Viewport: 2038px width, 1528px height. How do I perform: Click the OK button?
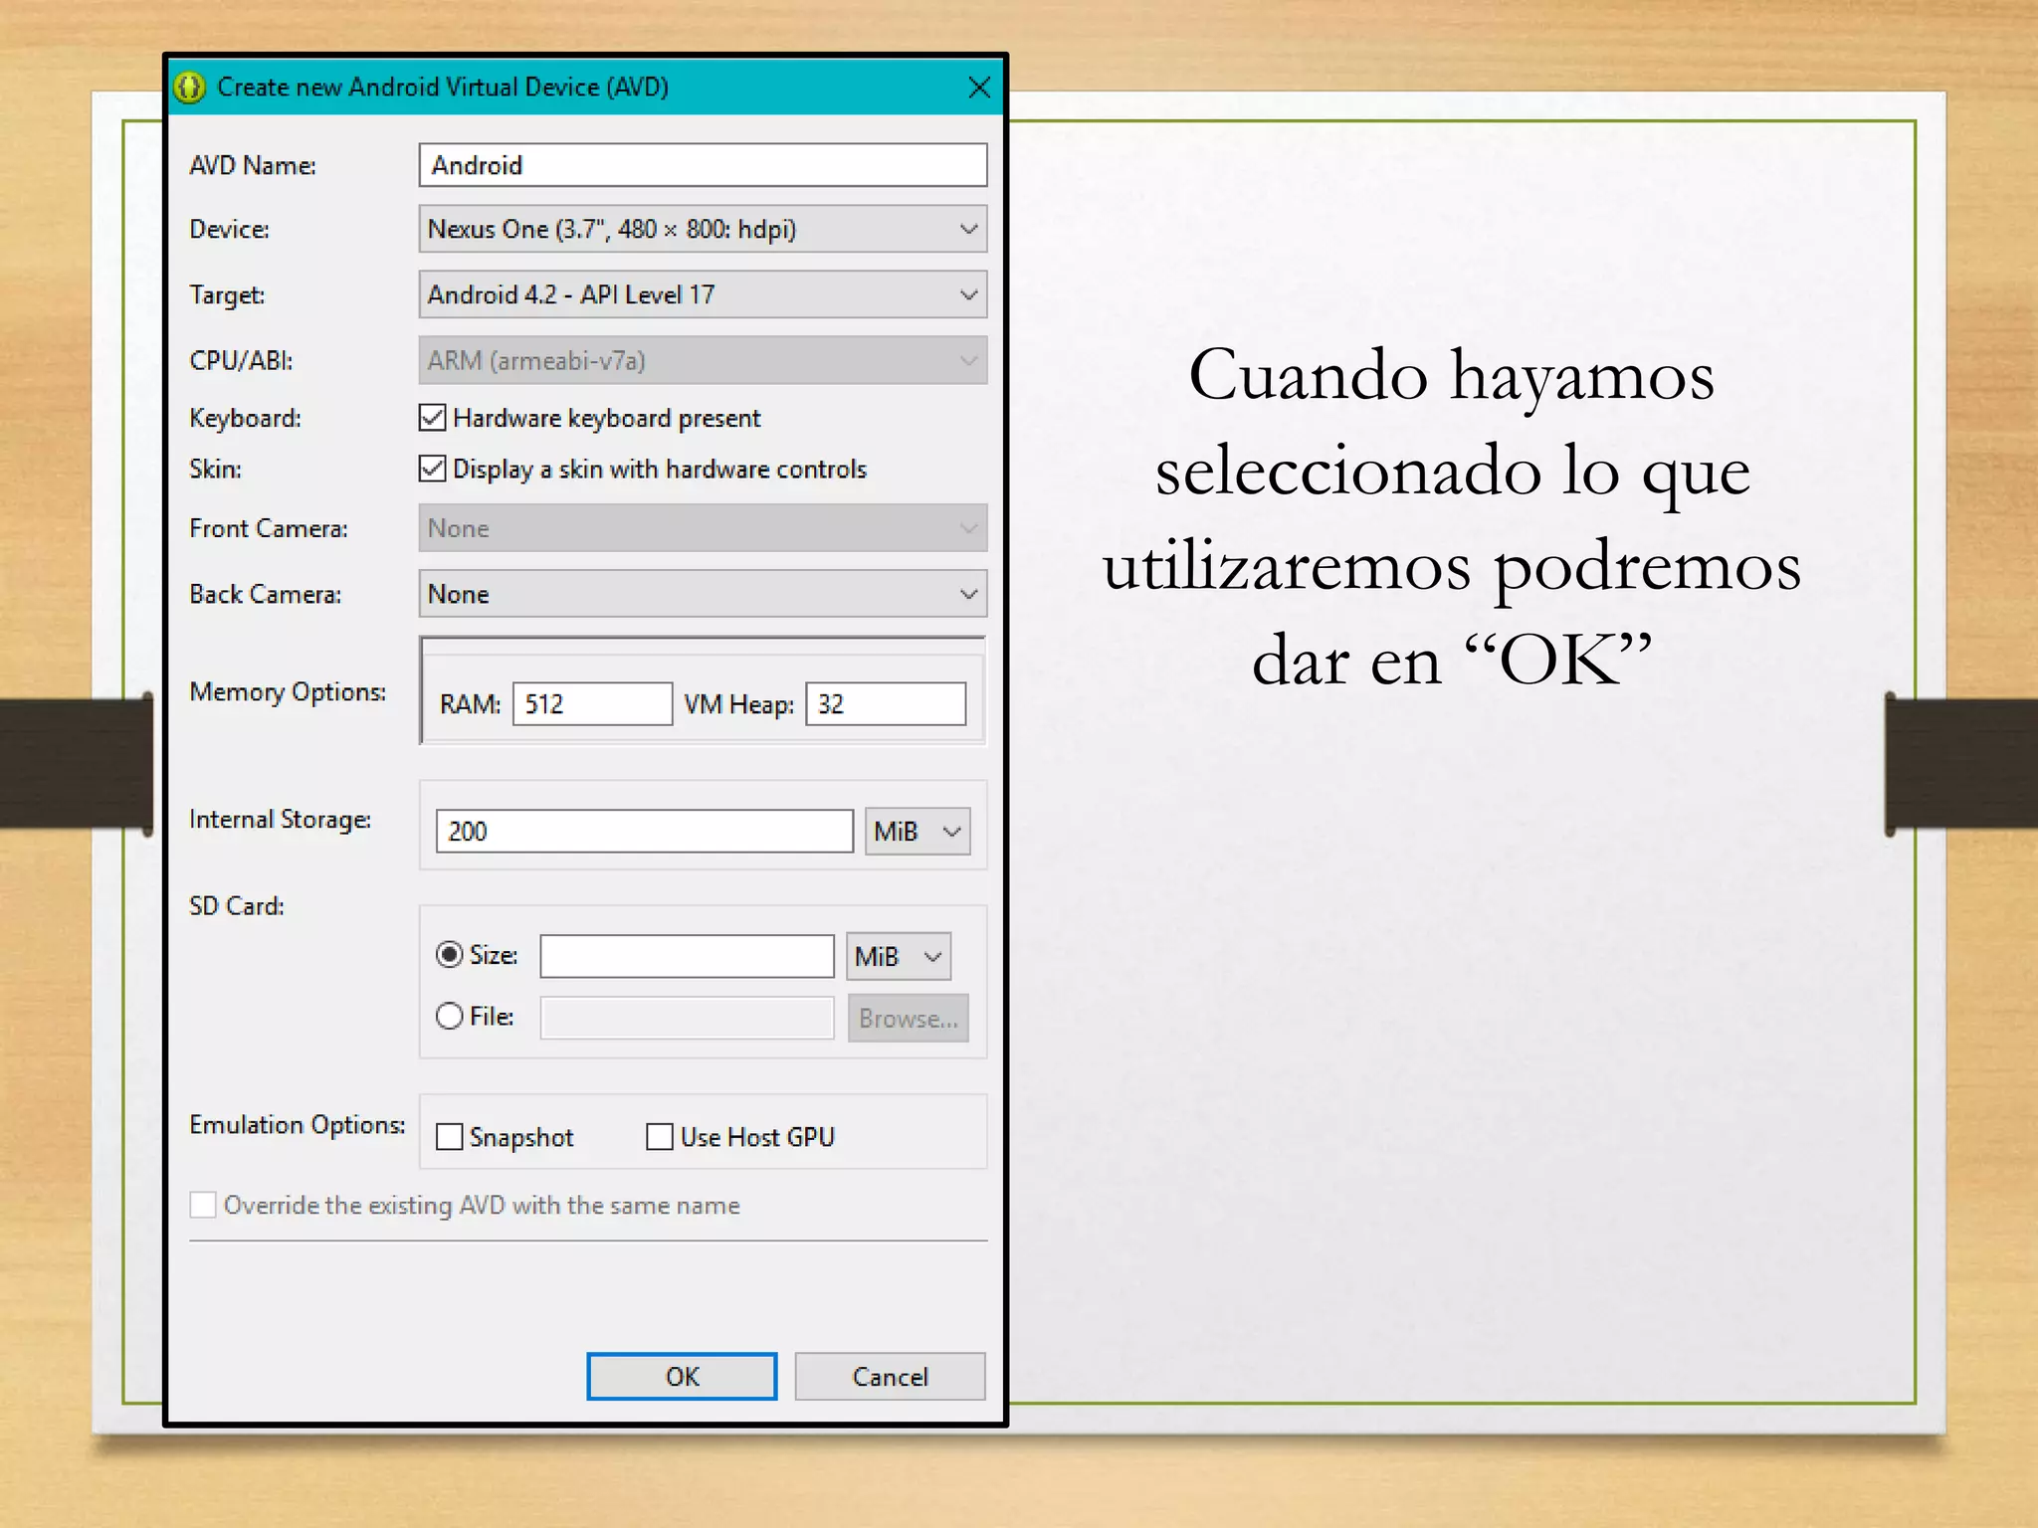point(682,1377)
